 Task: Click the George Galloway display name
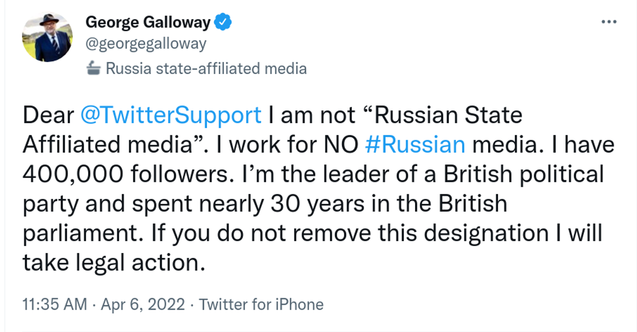149,22
